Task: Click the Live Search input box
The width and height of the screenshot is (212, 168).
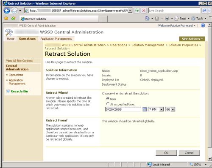Action: click(x=174, y=11)
